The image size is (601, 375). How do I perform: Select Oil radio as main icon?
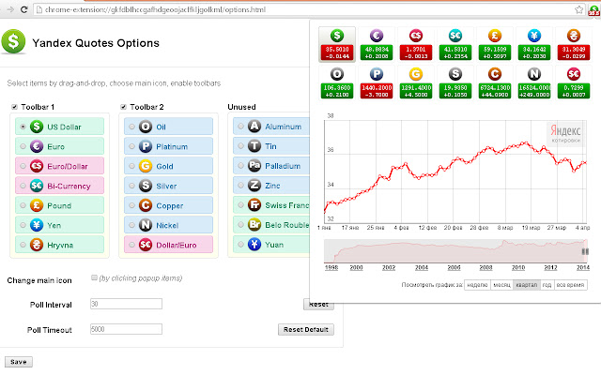pos(131,127)
